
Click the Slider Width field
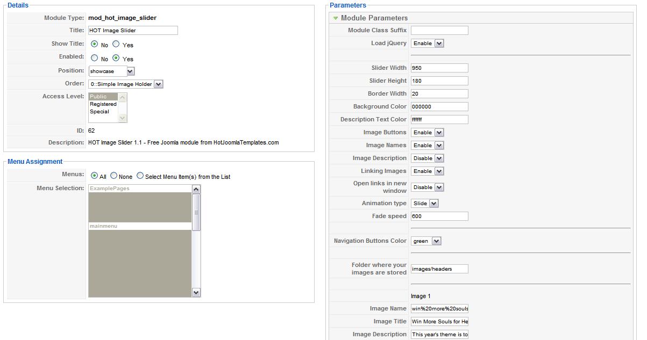tap(439, 68)
